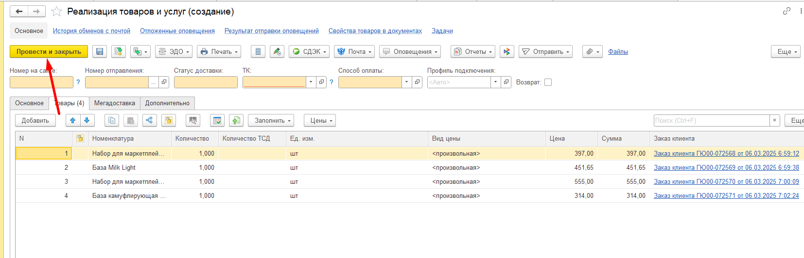804x258 pixels.
Task: Mark the document as favorite with star
Action: point(57,12)
